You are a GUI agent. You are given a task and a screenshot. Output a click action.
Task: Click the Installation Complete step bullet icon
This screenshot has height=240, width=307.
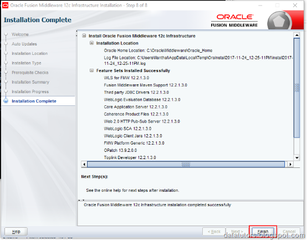(x=6, y=101)
